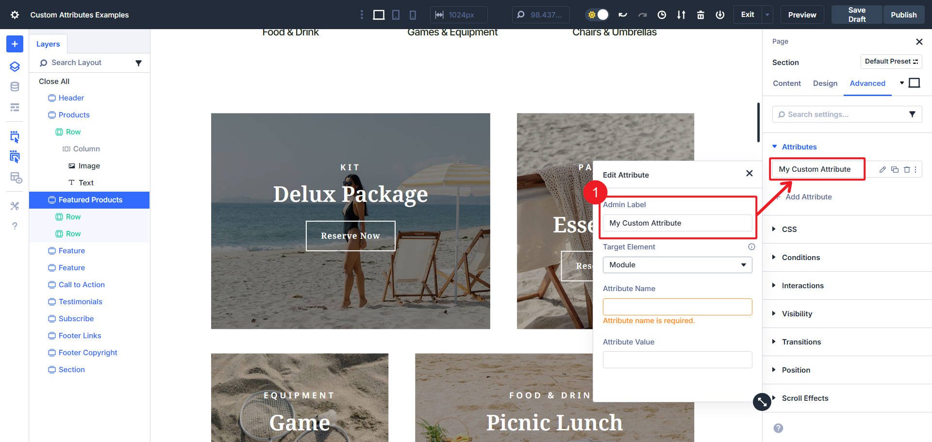The width and height of the screenshot is (932, 442).
Task: Open the editing history clock icon
Action: (x=662, y=15)
